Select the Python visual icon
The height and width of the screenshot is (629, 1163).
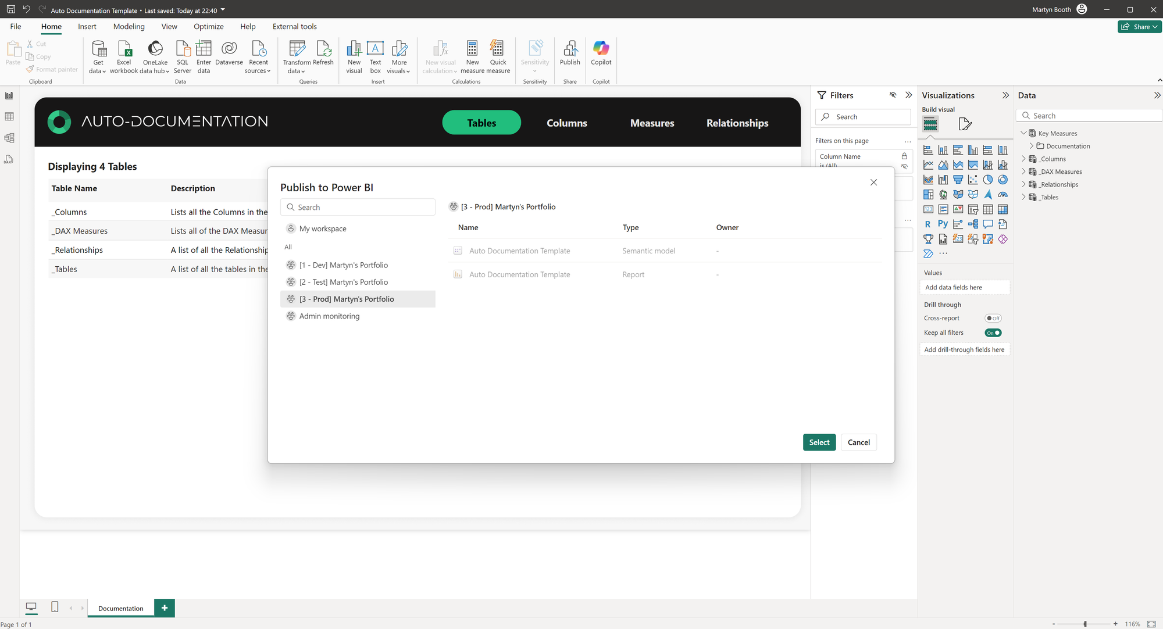[943, 224]
